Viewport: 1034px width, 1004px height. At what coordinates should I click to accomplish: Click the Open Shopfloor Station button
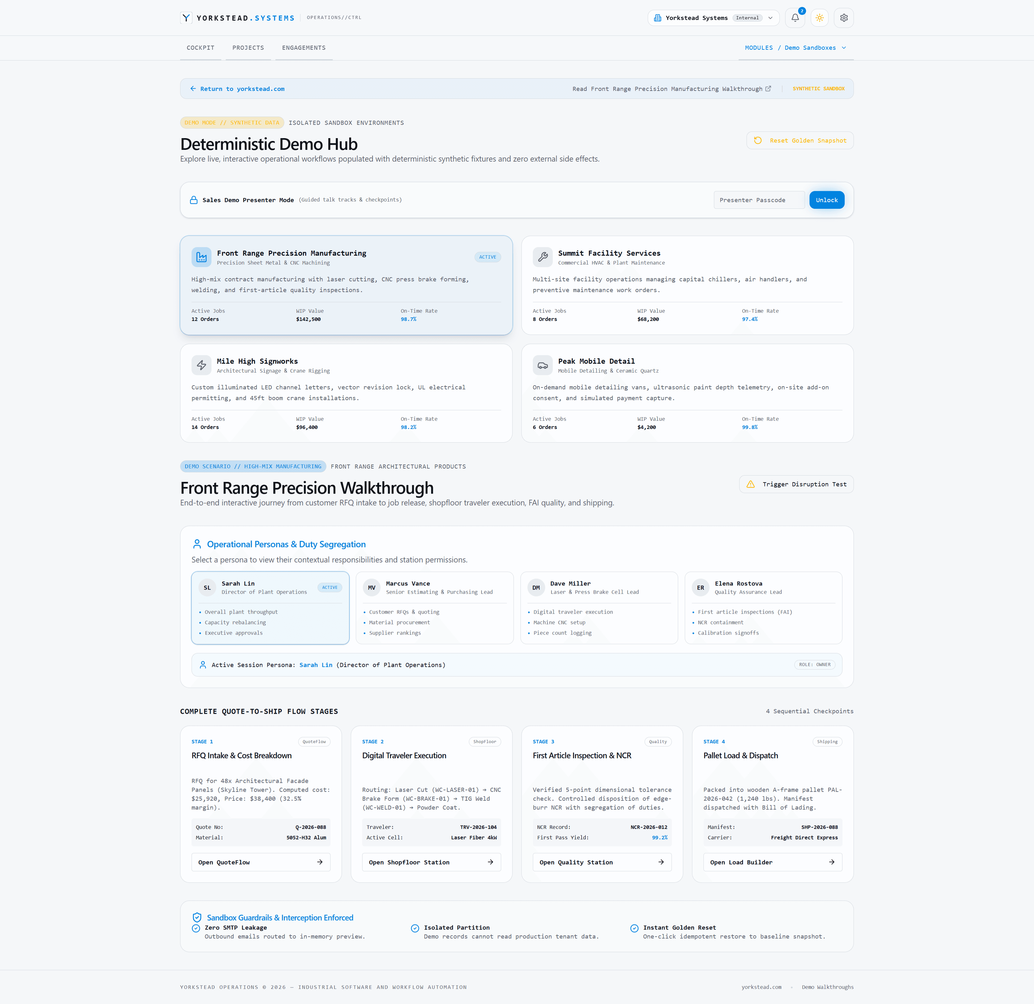tap(431, 862)
